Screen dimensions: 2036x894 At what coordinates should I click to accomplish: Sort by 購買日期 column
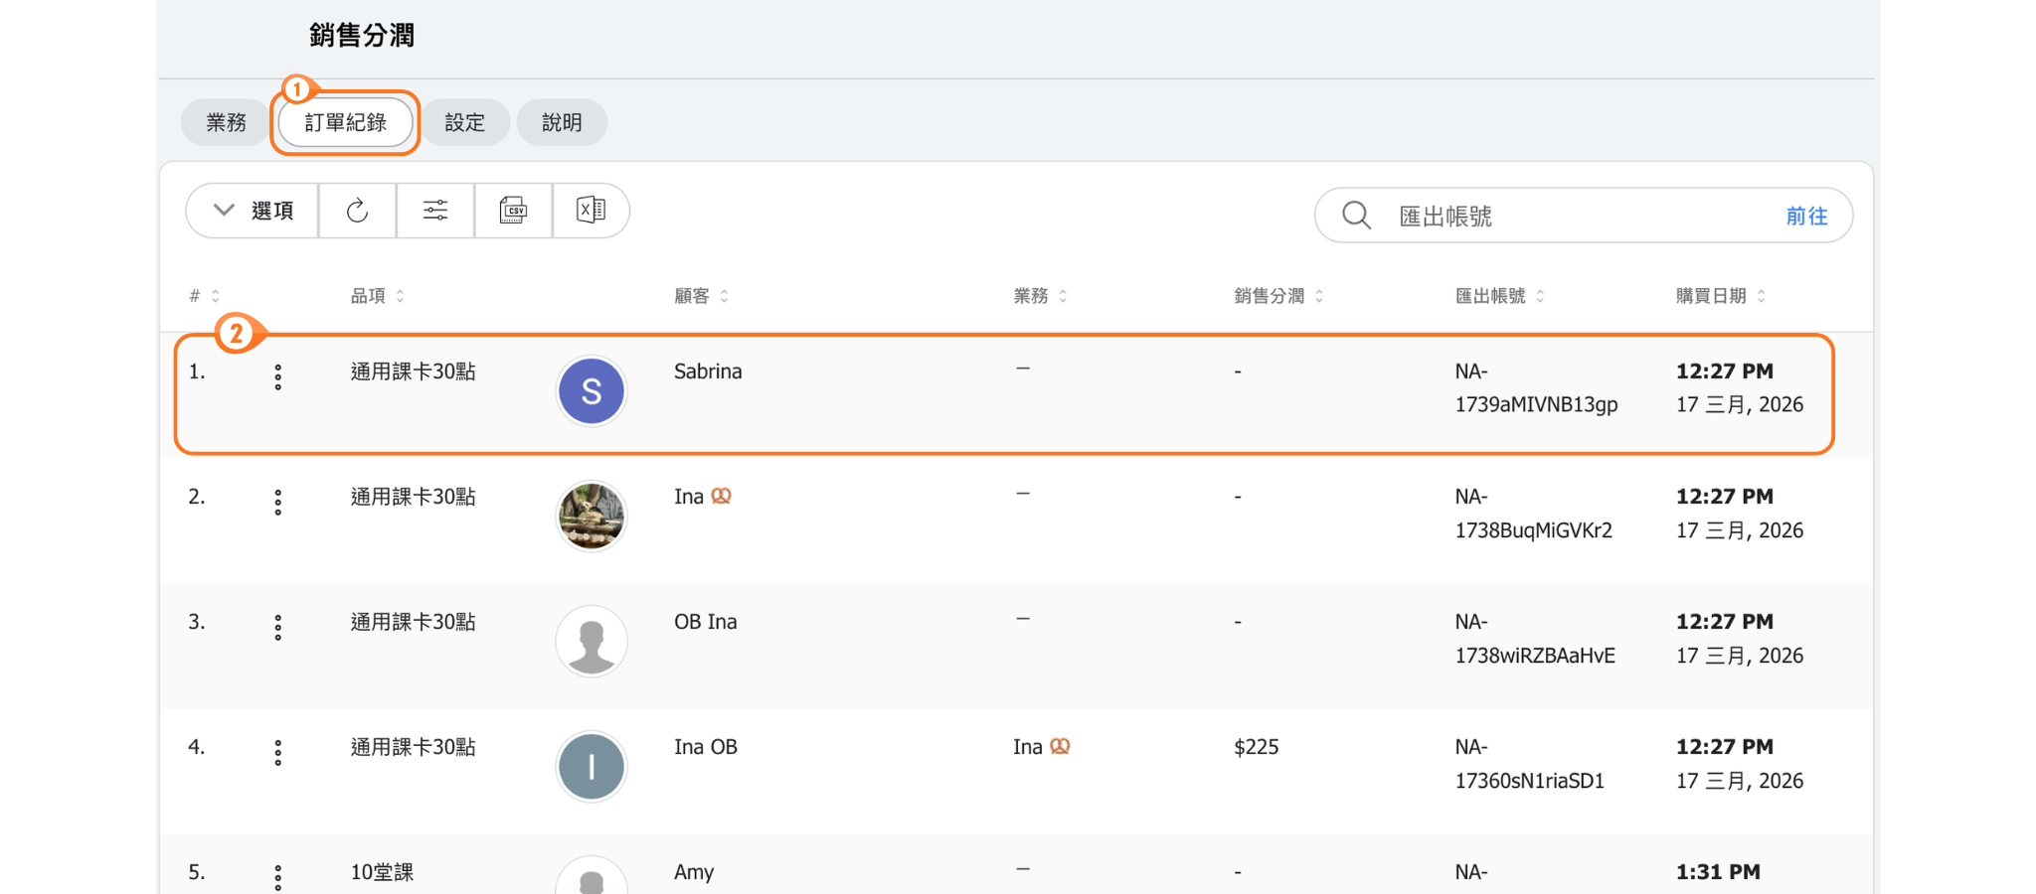coord(1720,296)
